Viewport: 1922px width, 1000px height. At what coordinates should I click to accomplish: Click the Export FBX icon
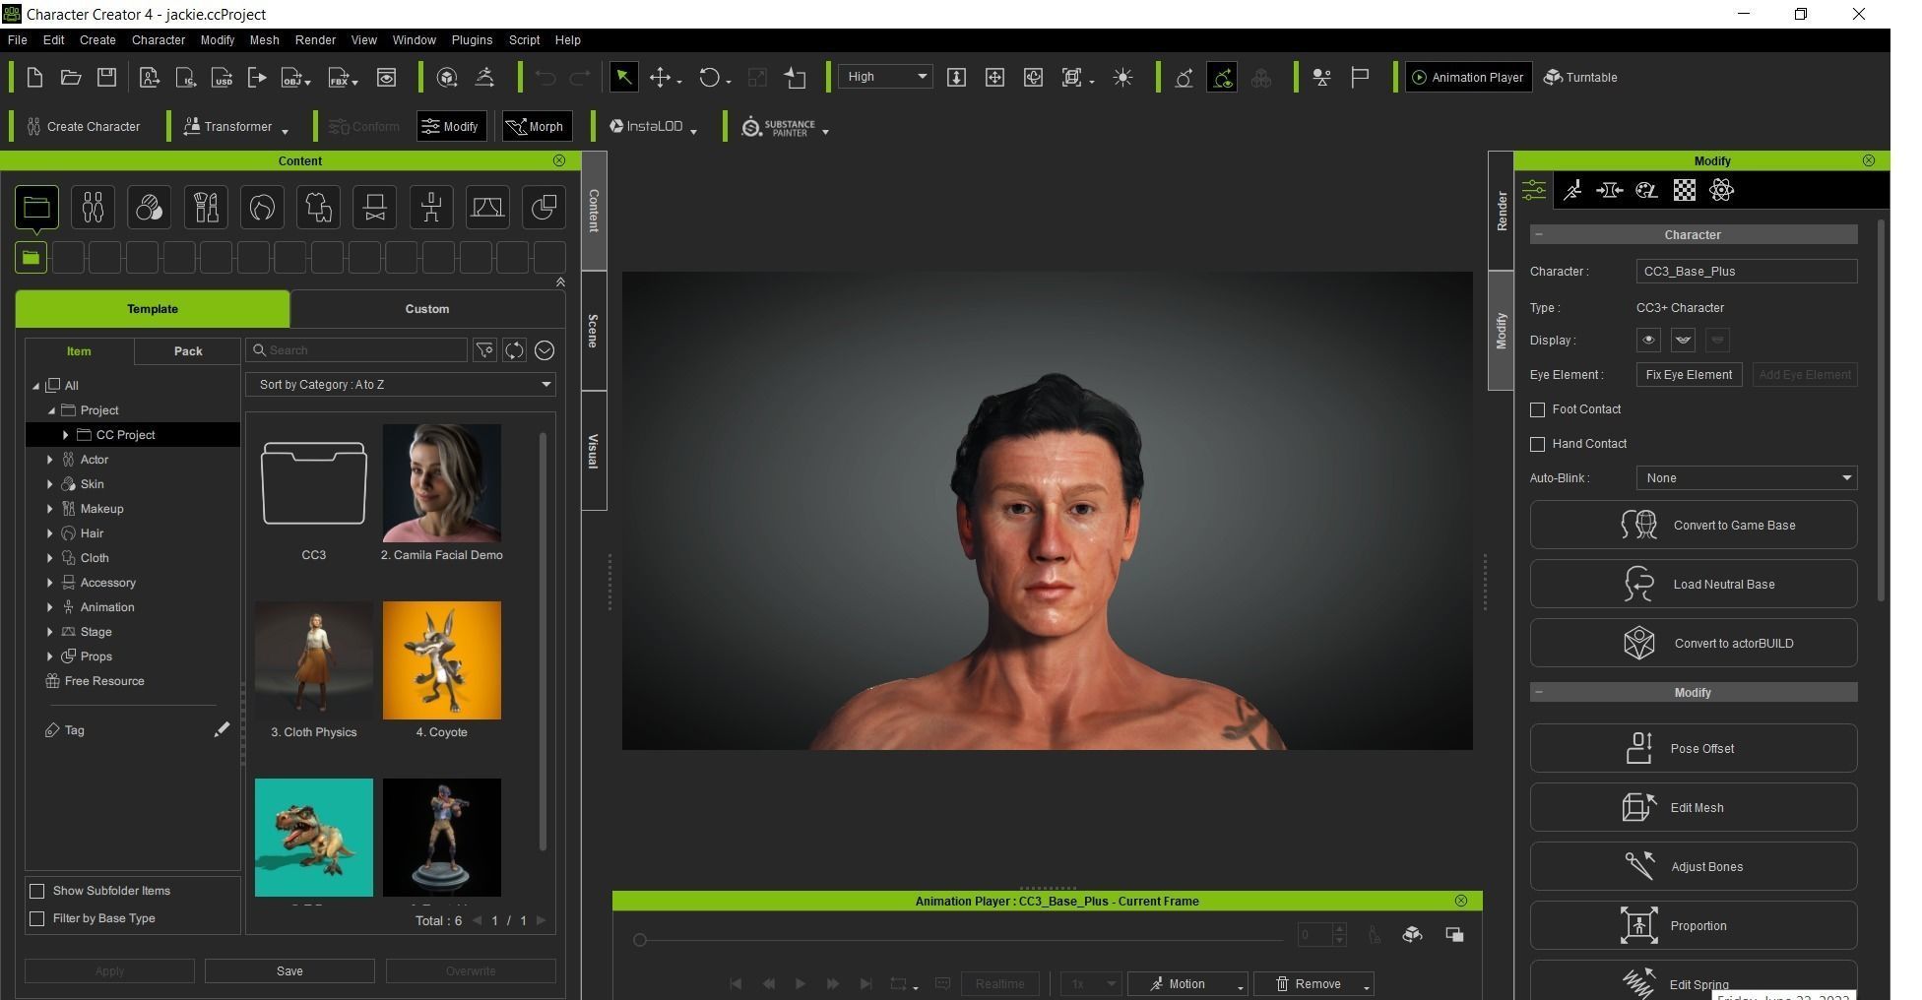[344, 78]
